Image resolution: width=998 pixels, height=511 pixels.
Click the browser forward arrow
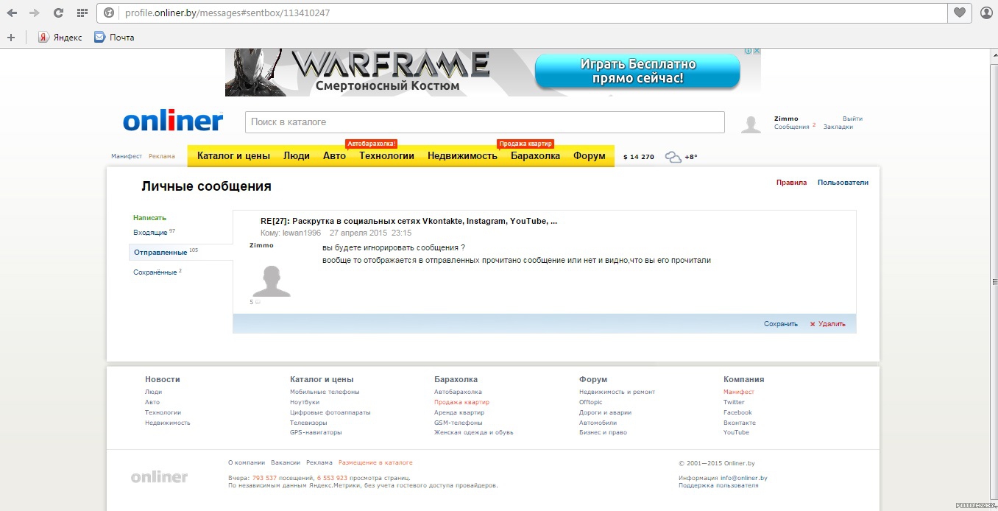[34, 13]
